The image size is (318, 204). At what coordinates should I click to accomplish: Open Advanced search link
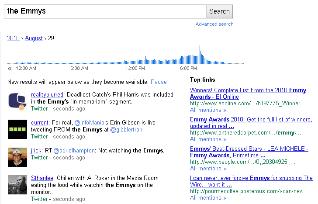[214, 24]
